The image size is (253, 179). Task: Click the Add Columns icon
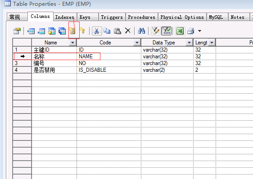click(x=52, y=31)
